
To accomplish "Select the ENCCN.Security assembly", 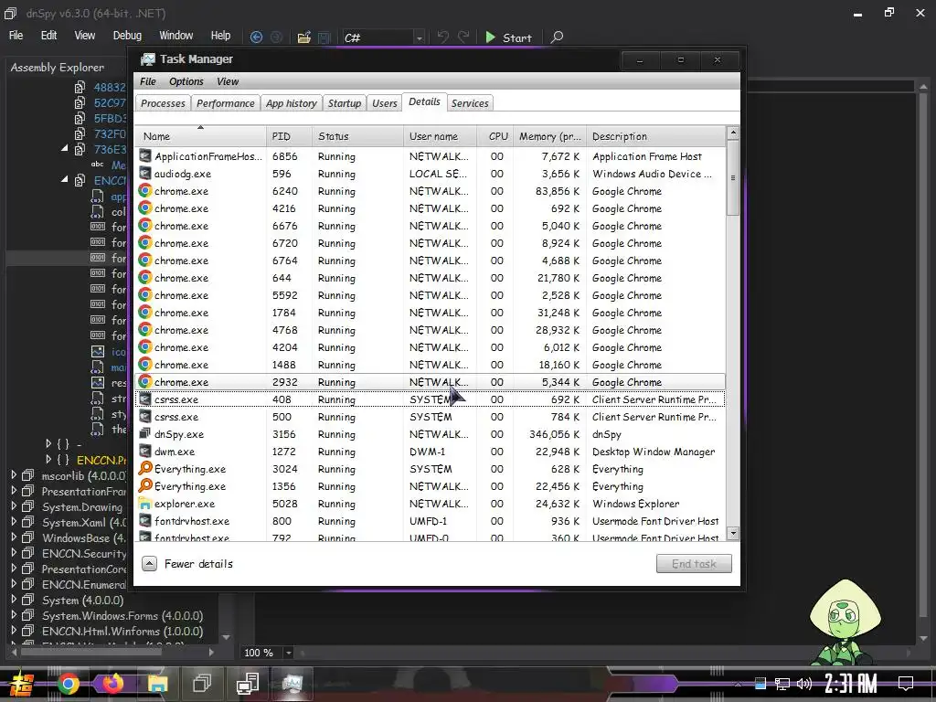I will click(x=83, y=553).
